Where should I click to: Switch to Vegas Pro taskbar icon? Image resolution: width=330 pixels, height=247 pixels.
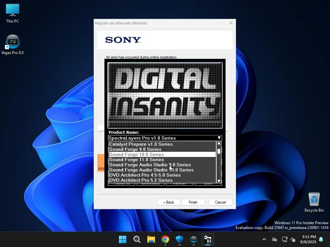pyautogui.click(x=194, y=239)
